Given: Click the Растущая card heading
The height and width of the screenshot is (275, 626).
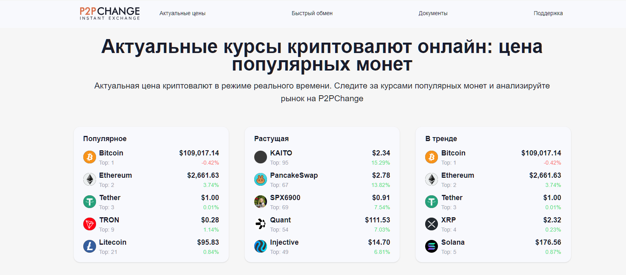Looking at the screenshot, I should 271,139.
